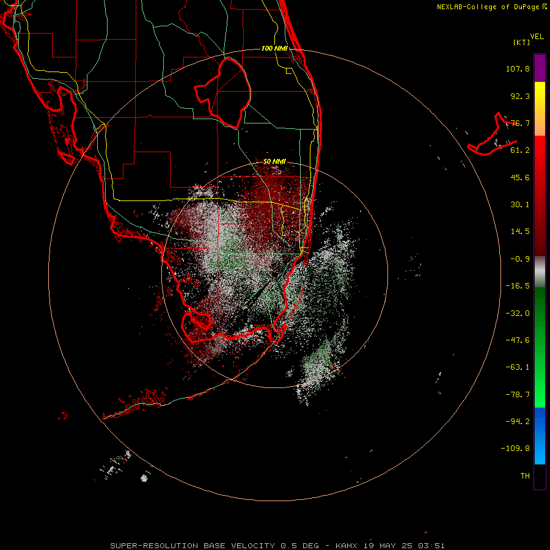
Task: Click the 61.2 value on the velocity scale
Action: [x=520, y=150]
